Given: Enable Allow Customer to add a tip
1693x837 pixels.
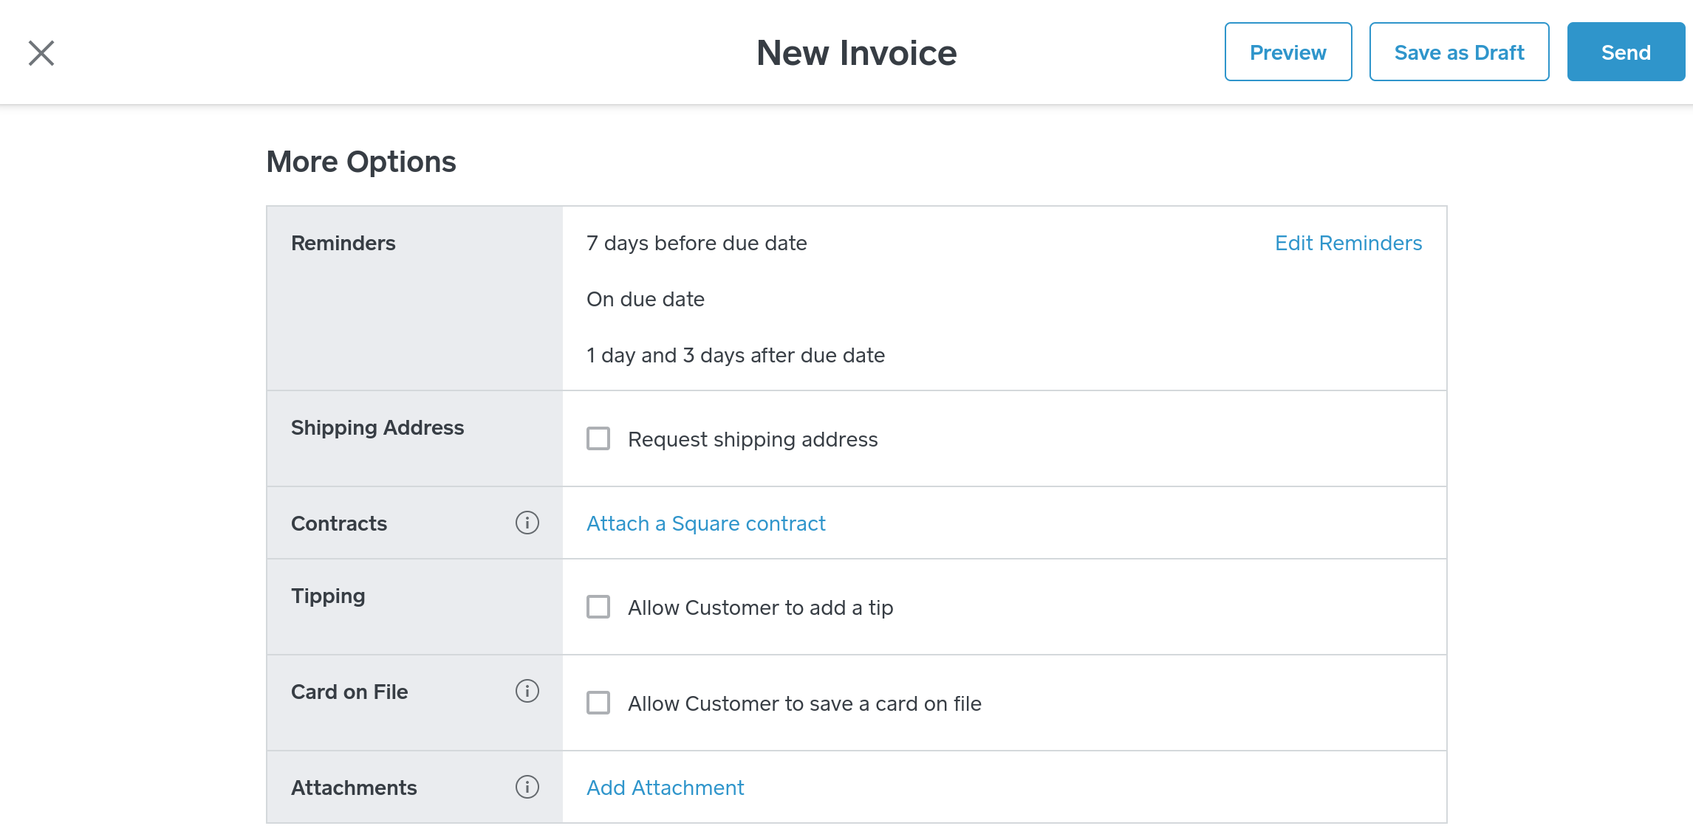Looking at the screenshot, I should coord(598,607).
